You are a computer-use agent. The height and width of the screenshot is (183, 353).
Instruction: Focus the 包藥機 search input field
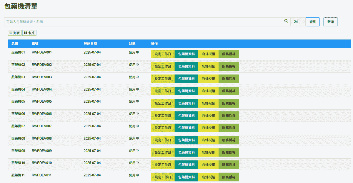coord(144,22)
